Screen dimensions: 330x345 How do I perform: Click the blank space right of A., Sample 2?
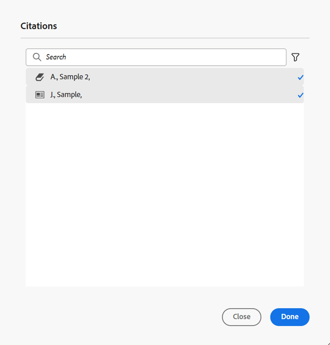coord(193,77)
